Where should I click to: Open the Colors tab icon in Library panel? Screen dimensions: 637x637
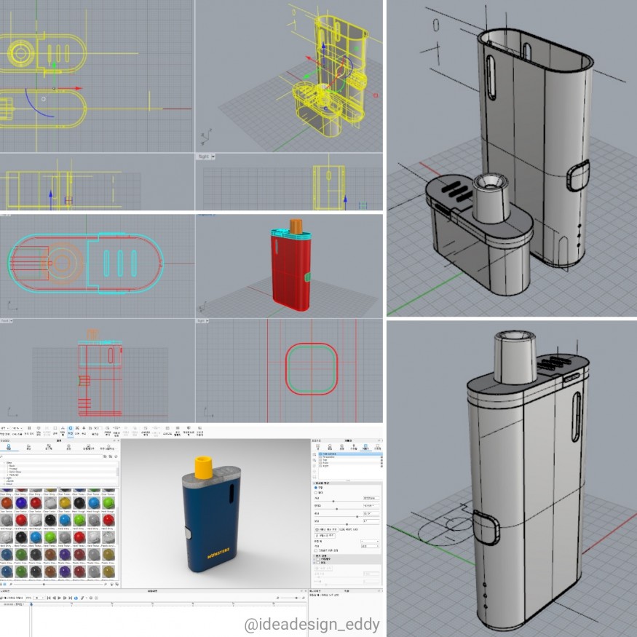[28, 447]
